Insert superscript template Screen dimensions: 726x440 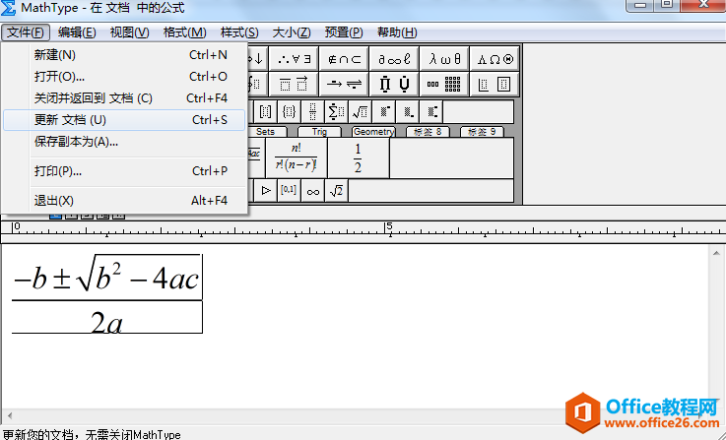tap(384, 111)
